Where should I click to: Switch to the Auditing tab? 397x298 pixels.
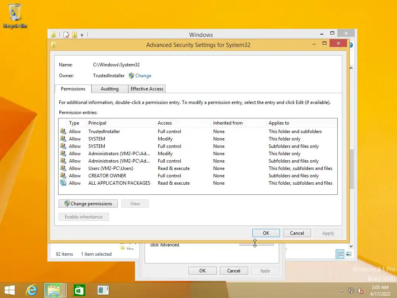(x=110, y=89)
